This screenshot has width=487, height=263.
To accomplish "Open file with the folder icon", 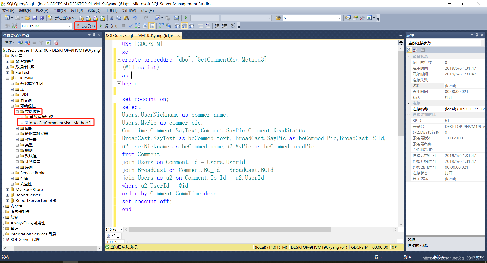I will point(28,18).
